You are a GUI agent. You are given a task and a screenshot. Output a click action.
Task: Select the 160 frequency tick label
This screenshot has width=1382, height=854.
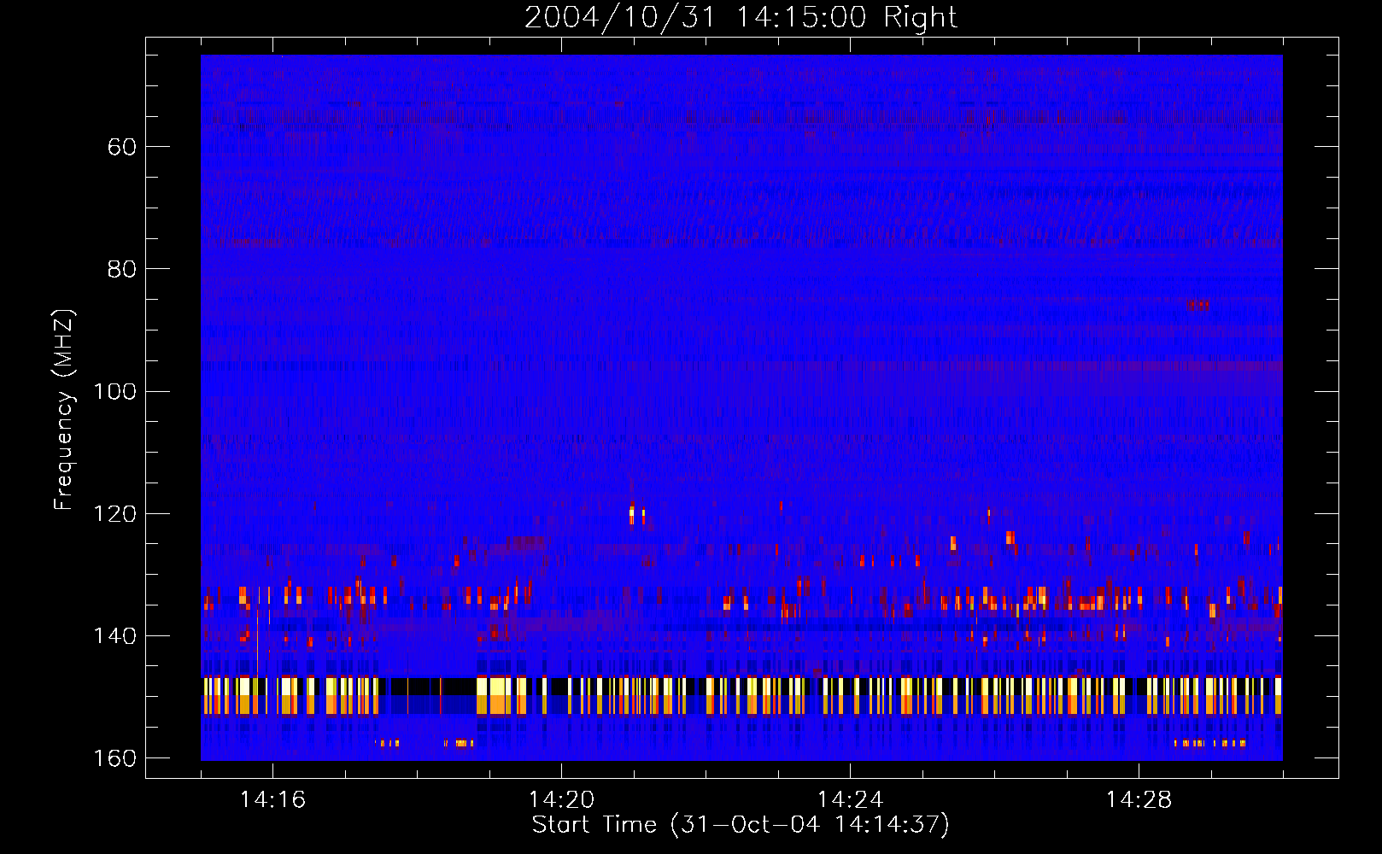point(114,758)
